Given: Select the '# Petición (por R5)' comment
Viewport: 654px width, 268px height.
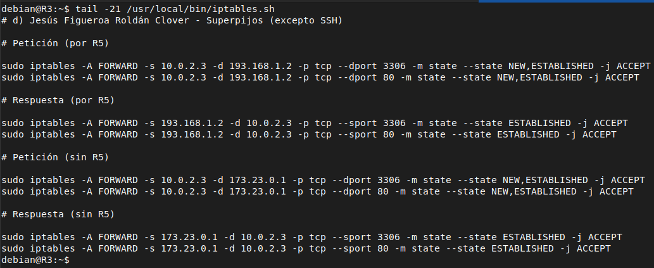Looking at the screenshot, I should 58,44.
